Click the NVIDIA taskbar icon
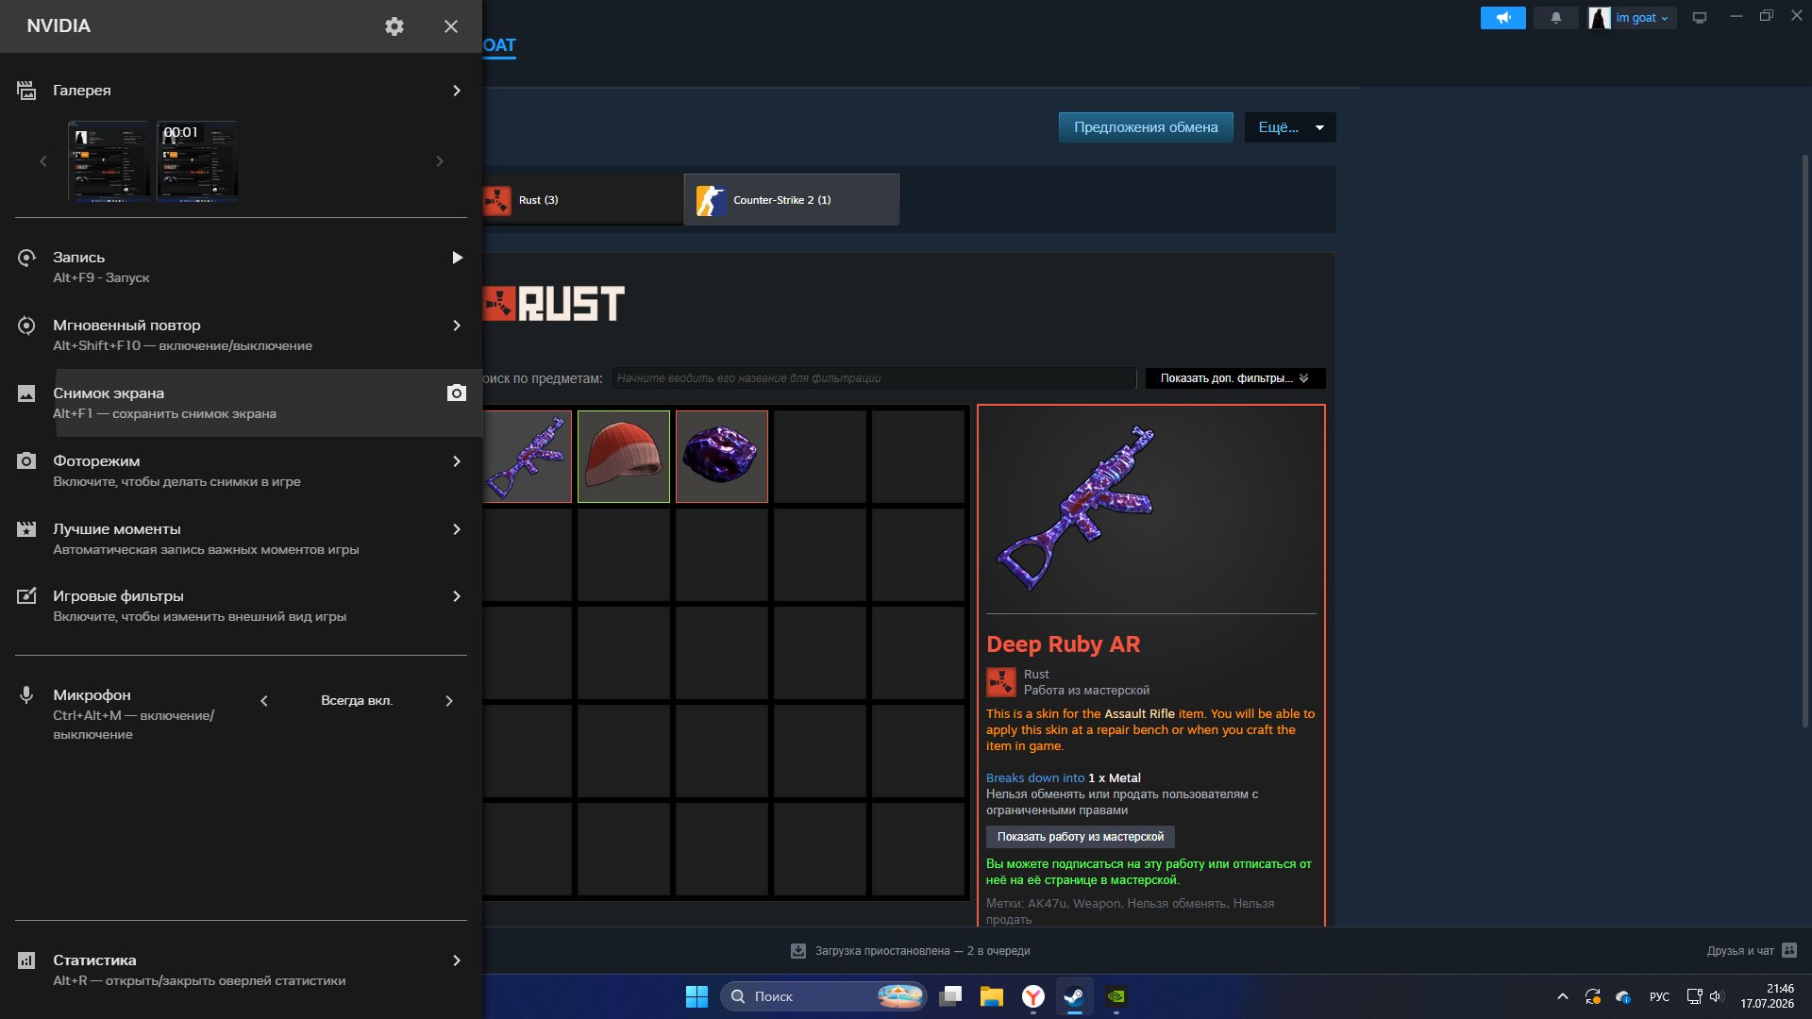The image size is (1812, 1019). tap(1116, 996)
